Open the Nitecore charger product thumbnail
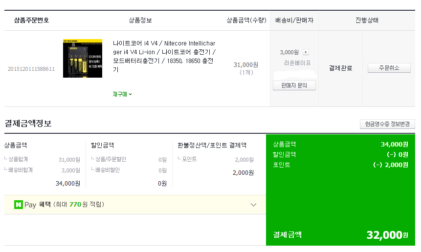The width and height of the screenshot is (421, 252). pyautogui.click(x=83, y=59)
